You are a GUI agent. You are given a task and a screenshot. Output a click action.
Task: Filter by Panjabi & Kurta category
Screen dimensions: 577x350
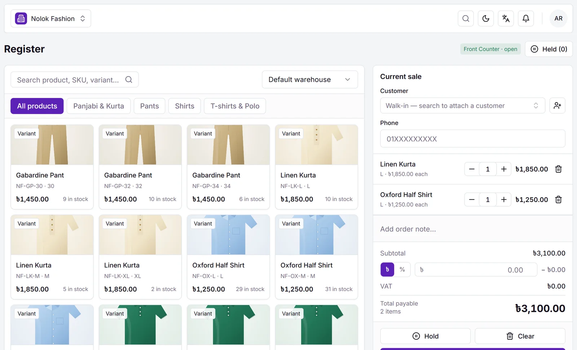(x=98, y=106)
